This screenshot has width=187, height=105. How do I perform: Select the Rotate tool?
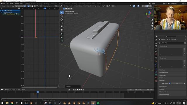[x=62, y=23]
